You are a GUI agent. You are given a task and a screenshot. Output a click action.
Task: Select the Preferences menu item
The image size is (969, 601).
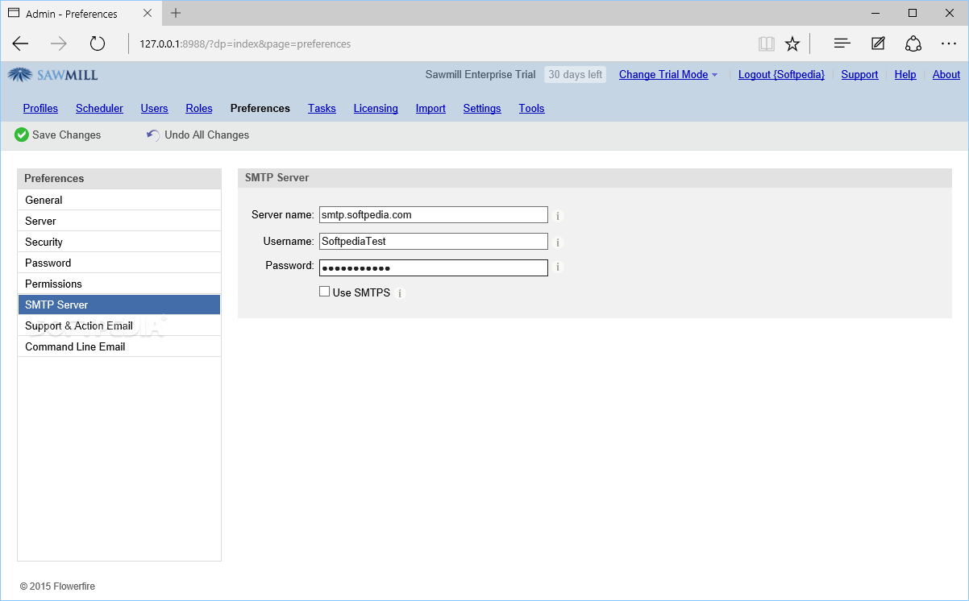click(x=260, y=108)
